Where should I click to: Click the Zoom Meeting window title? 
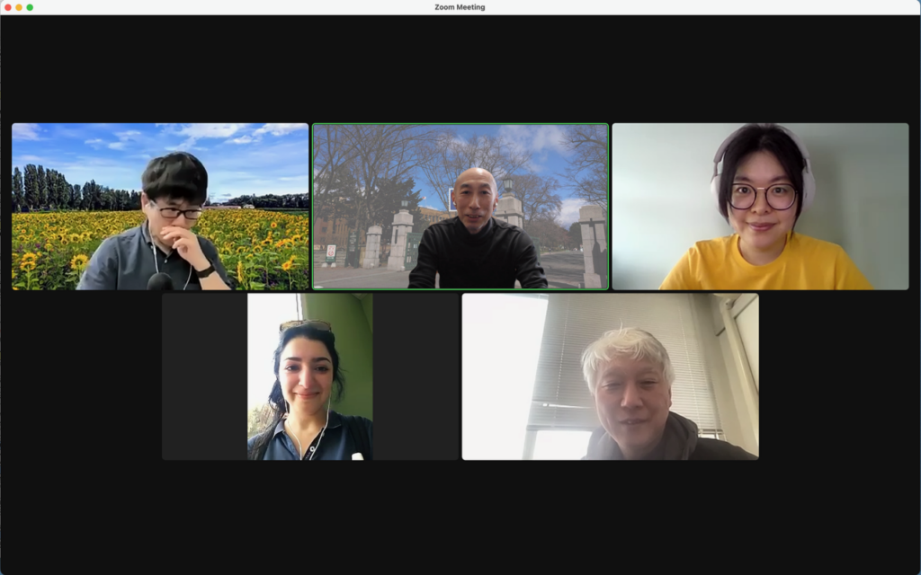[x=460, y=7]
